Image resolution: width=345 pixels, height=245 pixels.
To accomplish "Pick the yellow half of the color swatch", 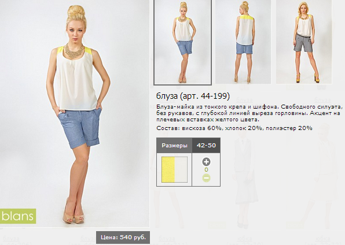I will (168, 169).
